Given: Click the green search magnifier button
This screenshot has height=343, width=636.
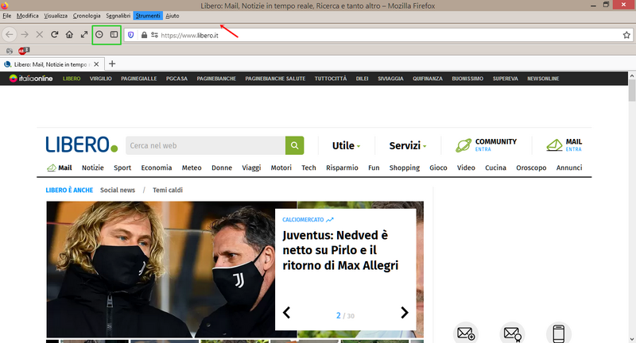Looking at the screenshot, I should pos(294,145).
